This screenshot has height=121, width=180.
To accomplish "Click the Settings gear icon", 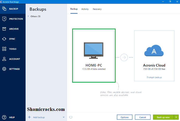I will 4,69.
